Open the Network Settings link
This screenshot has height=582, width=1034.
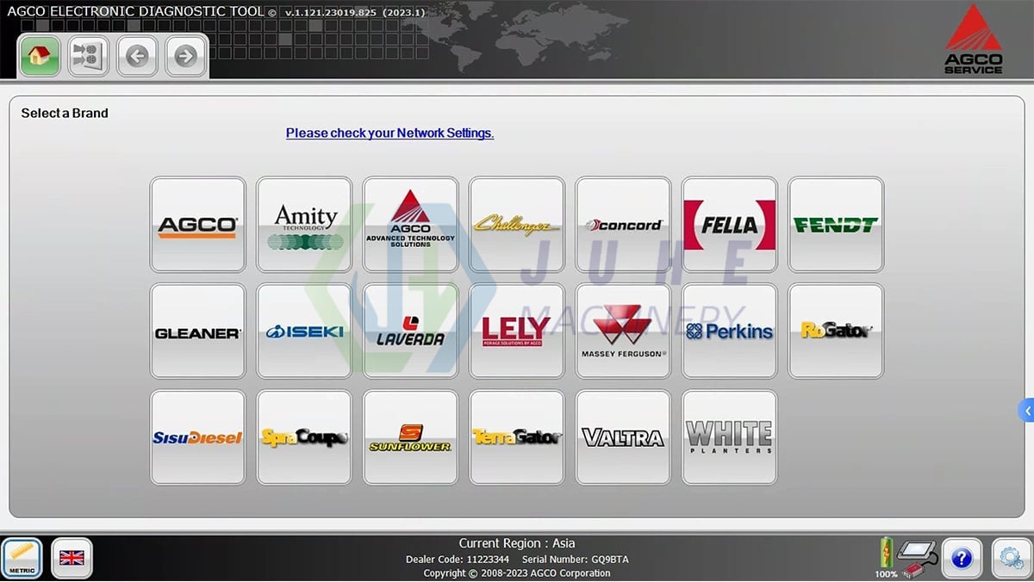coord(389,133)
